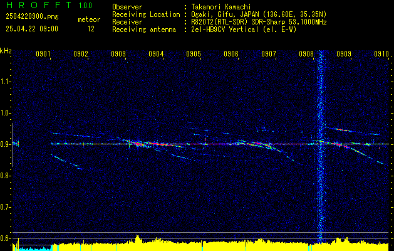Click the version number 1.0.0
The image size is (394, 251).
(x=85, y=6)
